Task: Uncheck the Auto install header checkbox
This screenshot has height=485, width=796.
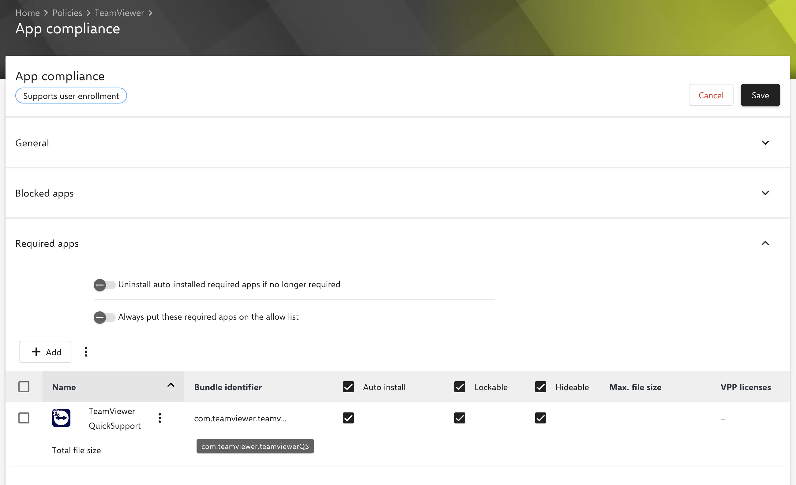Action: (348, 386)
